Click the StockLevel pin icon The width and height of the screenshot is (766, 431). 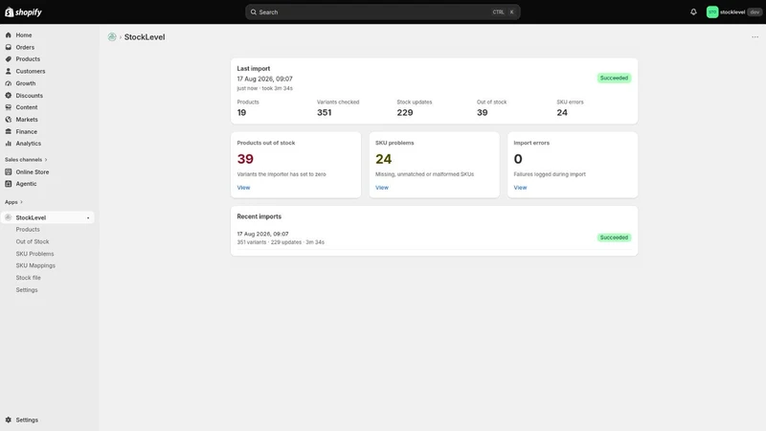tap(88, 218)
